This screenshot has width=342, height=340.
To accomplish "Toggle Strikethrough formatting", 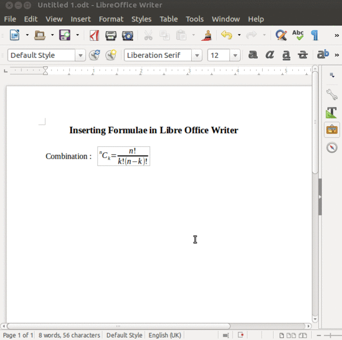I will click(303, 55).
